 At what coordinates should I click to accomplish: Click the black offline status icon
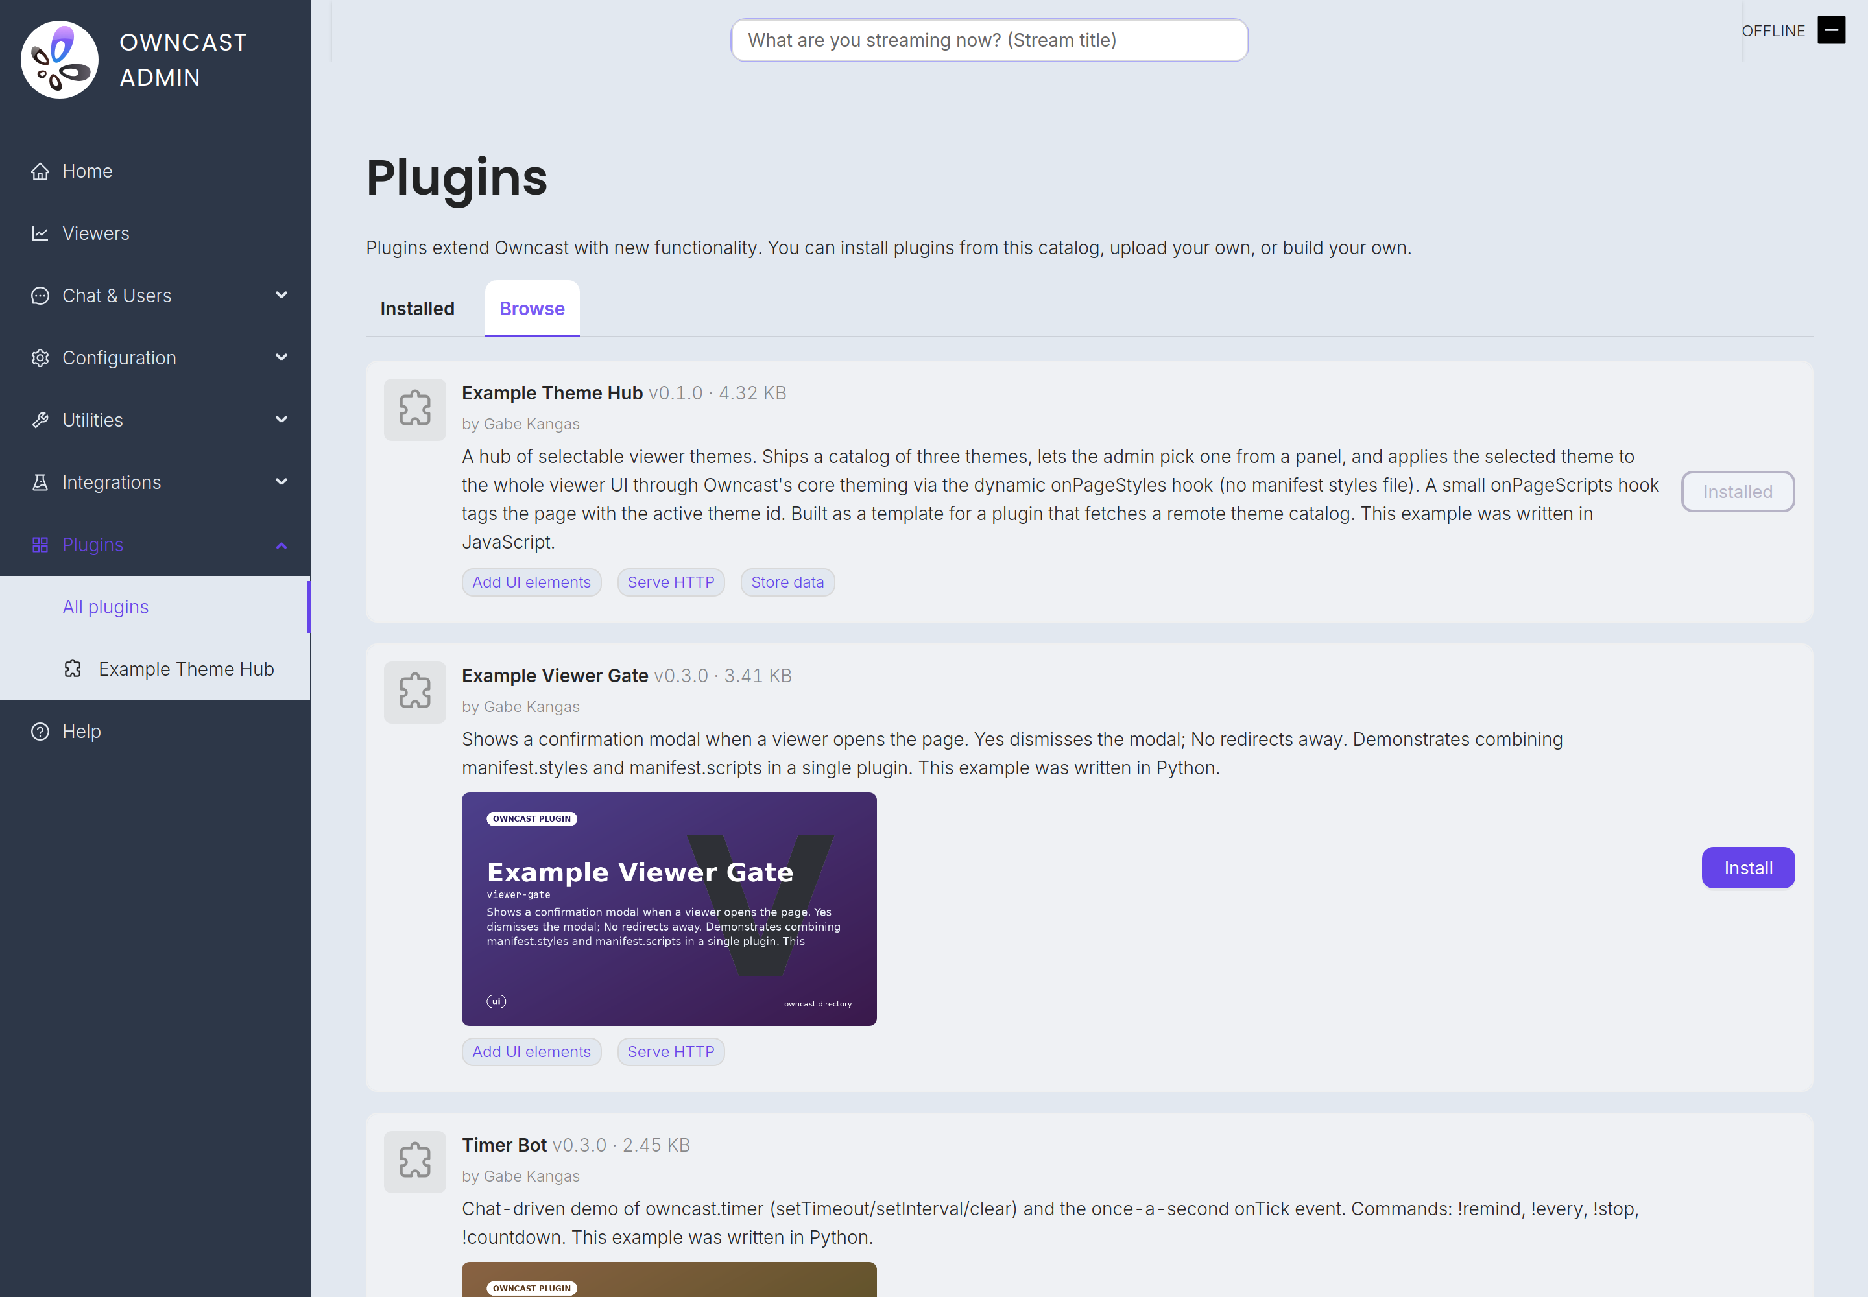click(1832, 30)
